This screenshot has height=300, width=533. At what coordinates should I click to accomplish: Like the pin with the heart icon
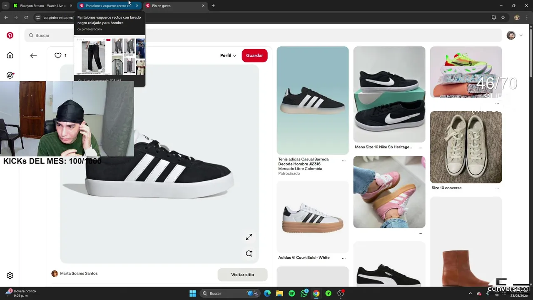pos(58,55)
